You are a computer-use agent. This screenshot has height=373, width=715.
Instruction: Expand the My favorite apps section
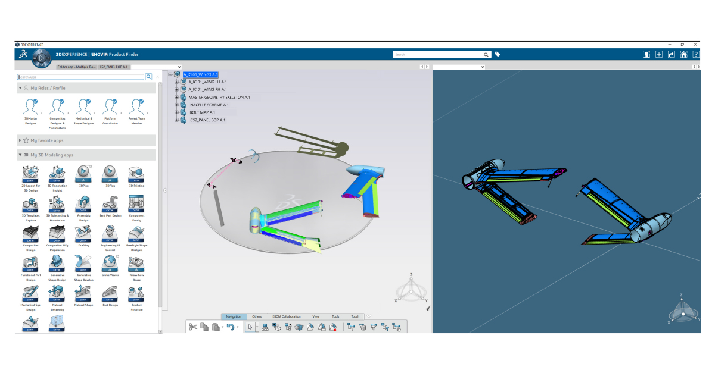pos(20,140)
